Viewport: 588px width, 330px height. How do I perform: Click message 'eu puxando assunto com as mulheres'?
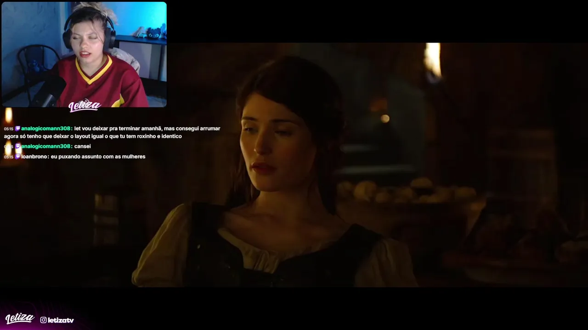click(x=98, y=157)
